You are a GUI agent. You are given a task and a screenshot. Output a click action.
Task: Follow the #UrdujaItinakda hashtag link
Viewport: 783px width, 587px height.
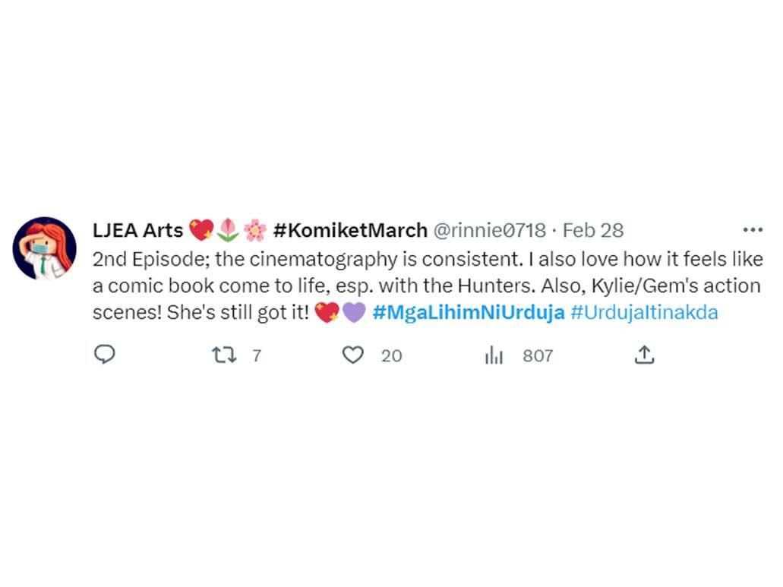(x=643, y=312)
